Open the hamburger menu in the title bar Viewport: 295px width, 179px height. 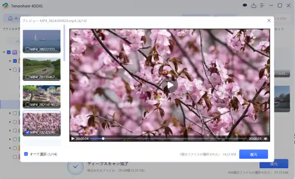coord(262,5)
